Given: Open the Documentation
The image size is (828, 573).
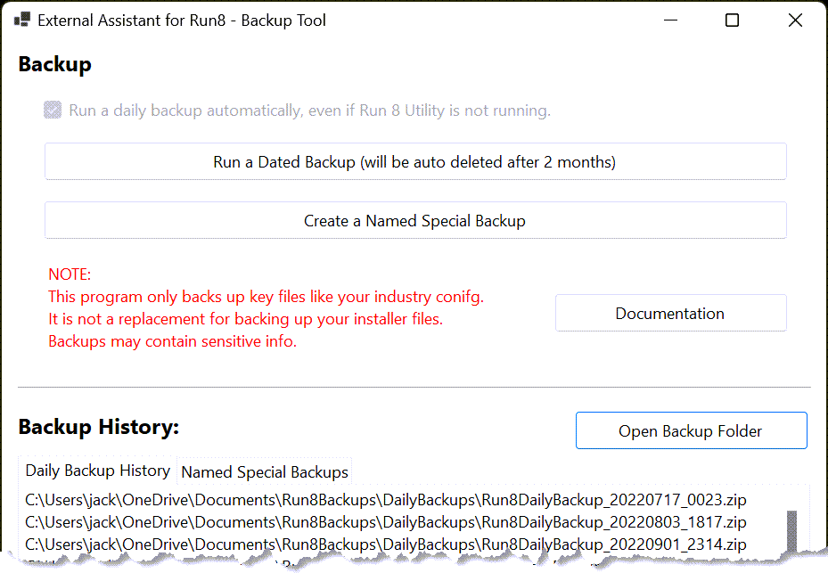Looking at the screenshot, I should tap(670, 314).
